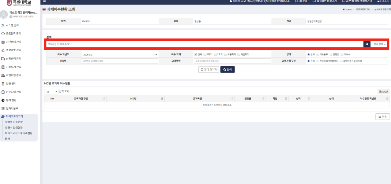This screenshot has height=184, width=391.
Task: Click the magnifier search icon beside MD명 search bar
Action: (367, 44)
